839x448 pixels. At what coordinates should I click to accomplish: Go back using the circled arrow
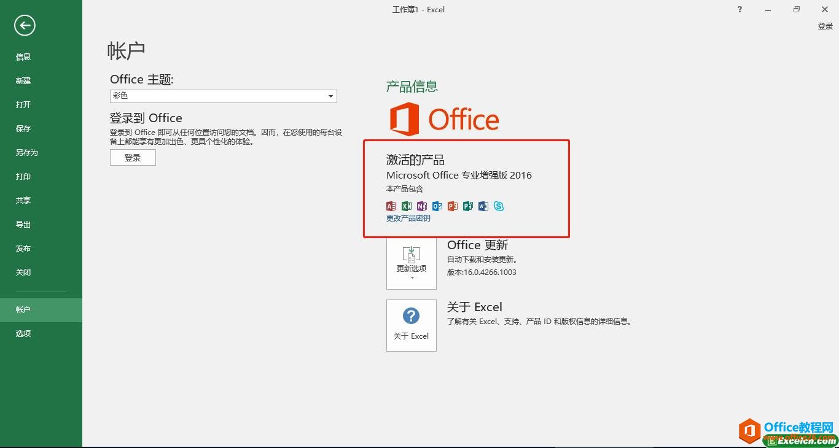pos(25,25)
